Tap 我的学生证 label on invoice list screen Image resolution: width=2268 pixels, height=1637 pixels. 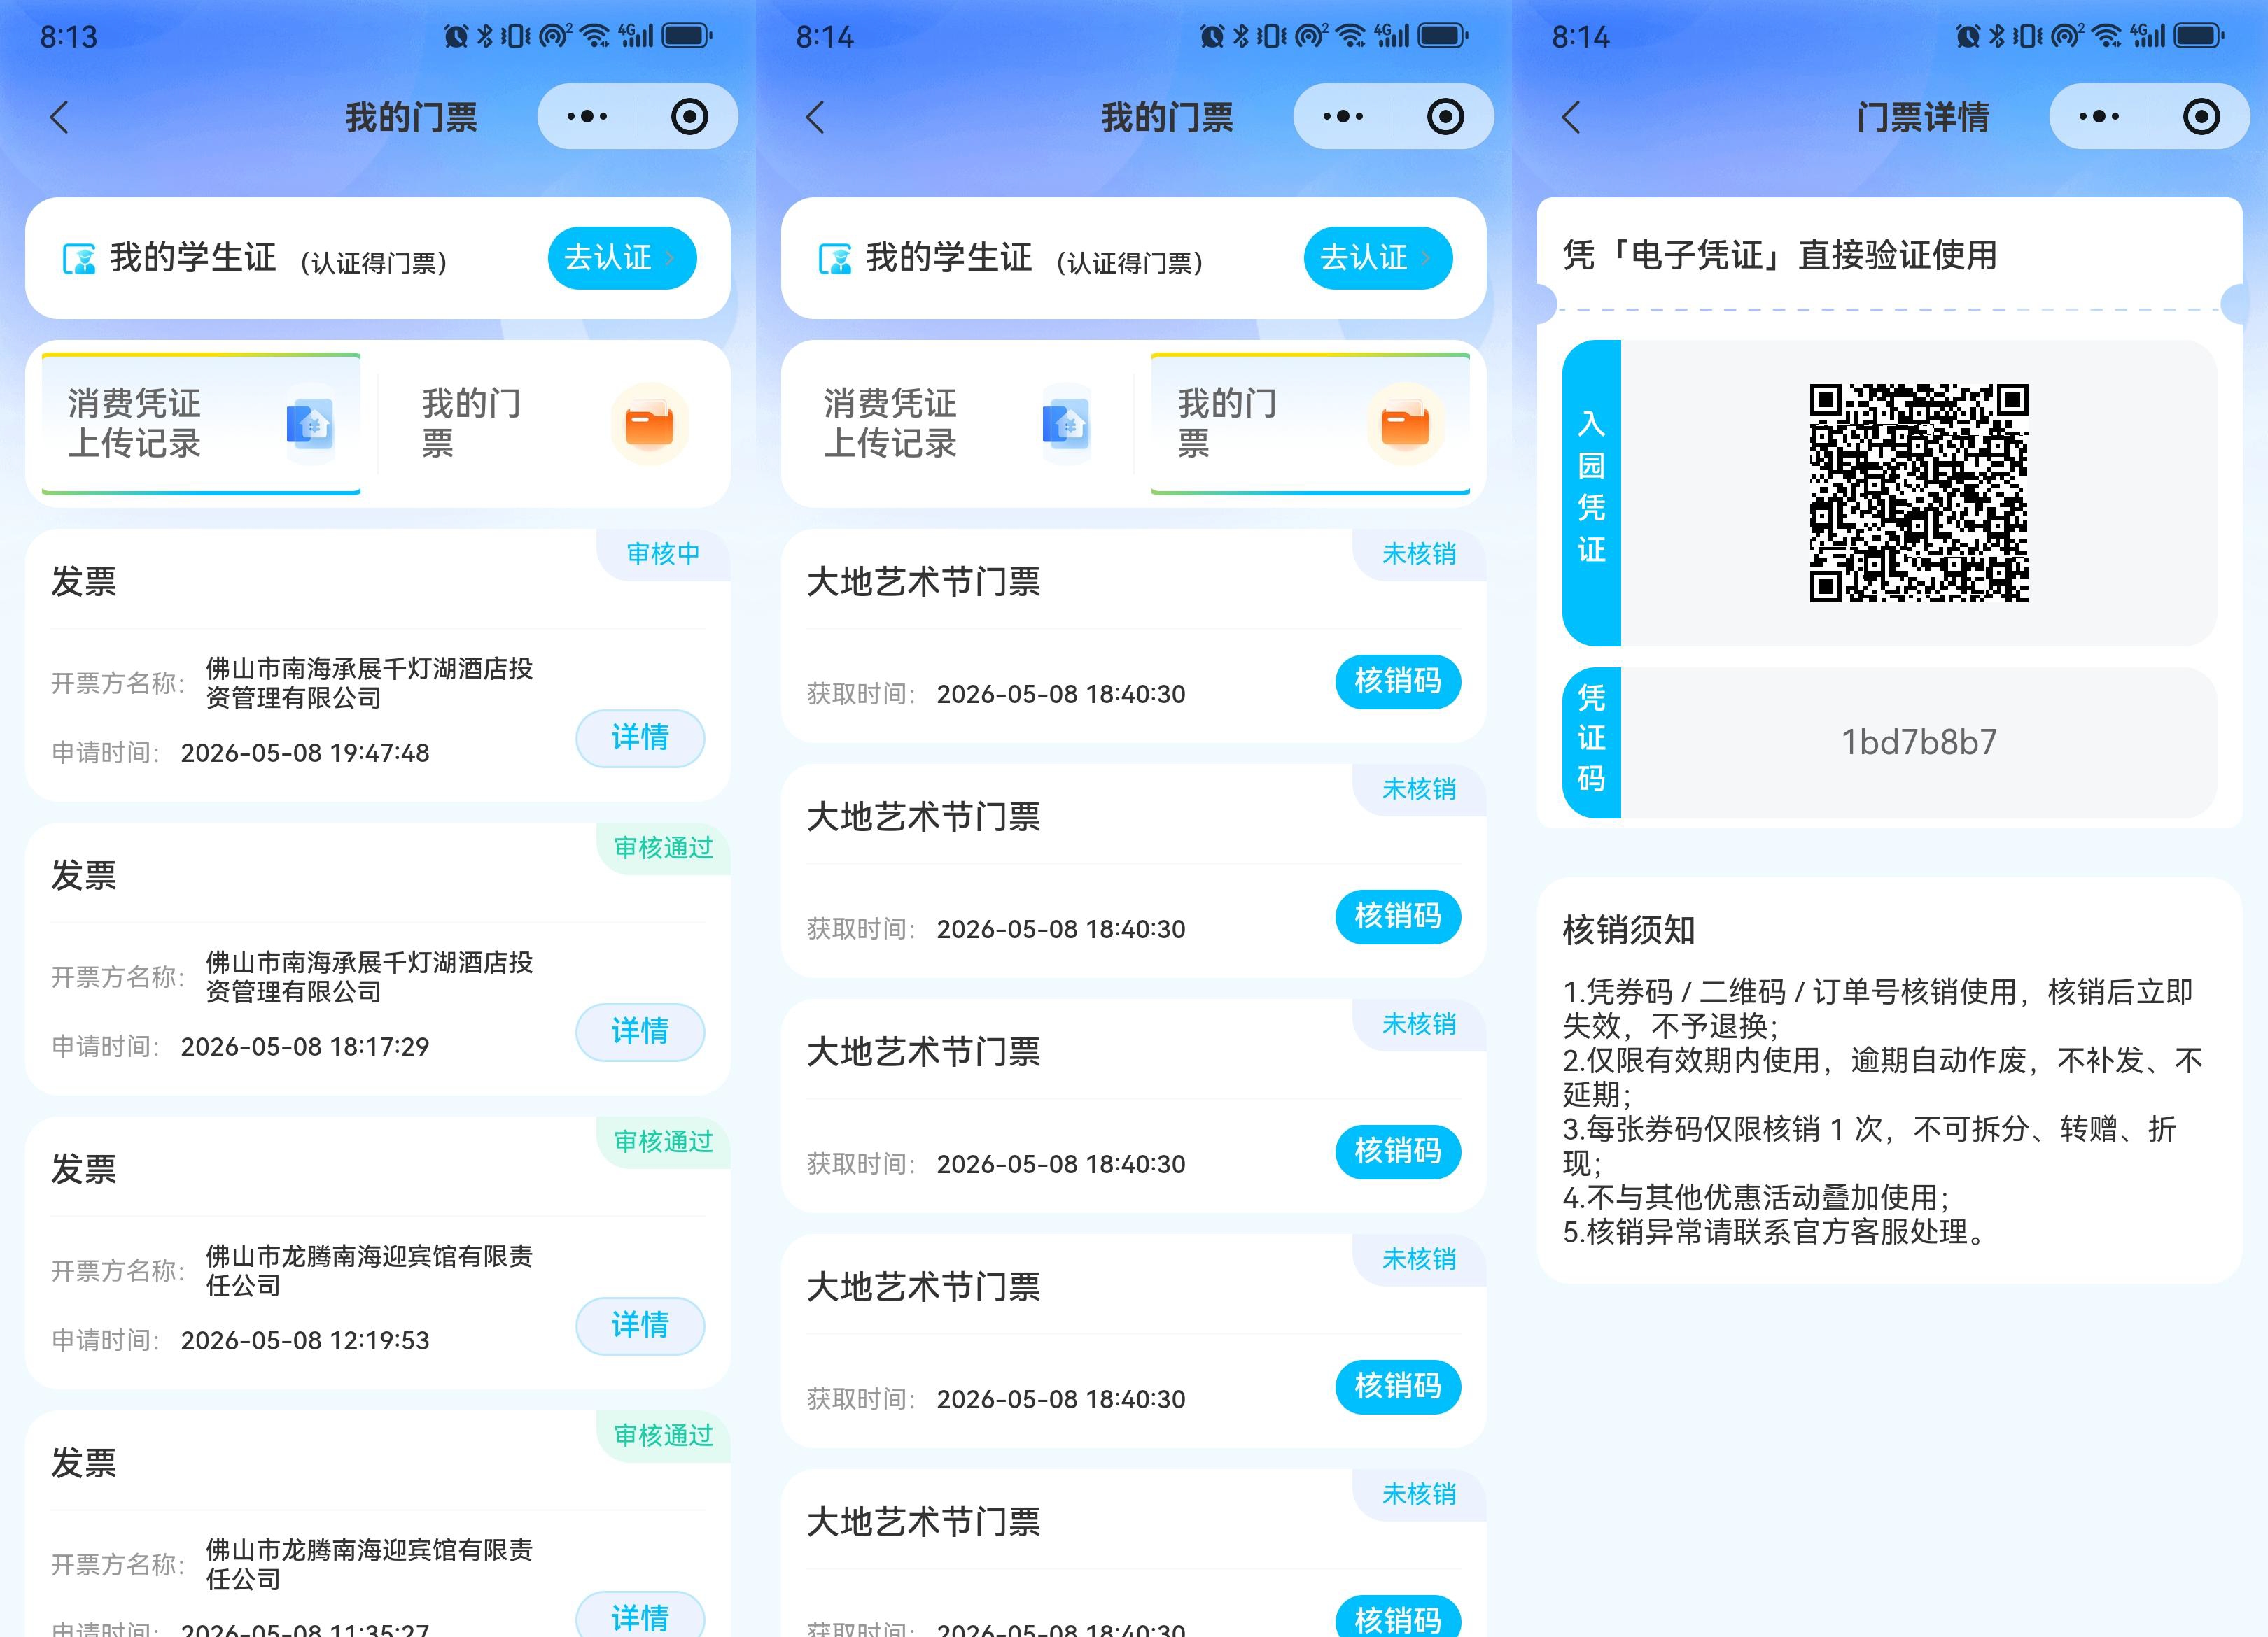coord(193,259)
